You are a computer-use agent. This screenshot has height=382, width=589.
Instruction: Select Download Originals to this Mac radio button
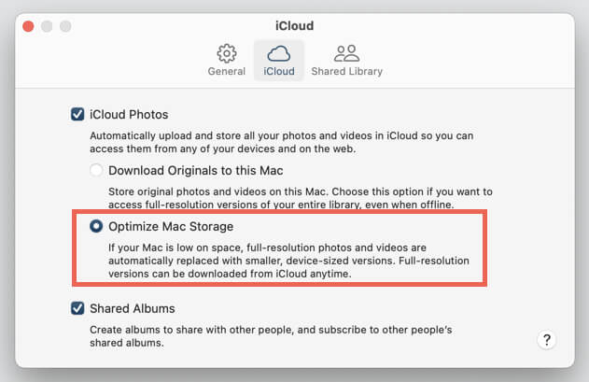[x=96, y=170]
